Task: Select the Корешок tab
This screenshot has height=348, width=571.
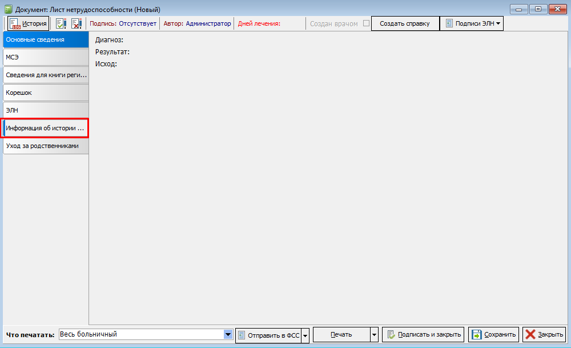Action: pyautogui.click(x=46, y=93)
